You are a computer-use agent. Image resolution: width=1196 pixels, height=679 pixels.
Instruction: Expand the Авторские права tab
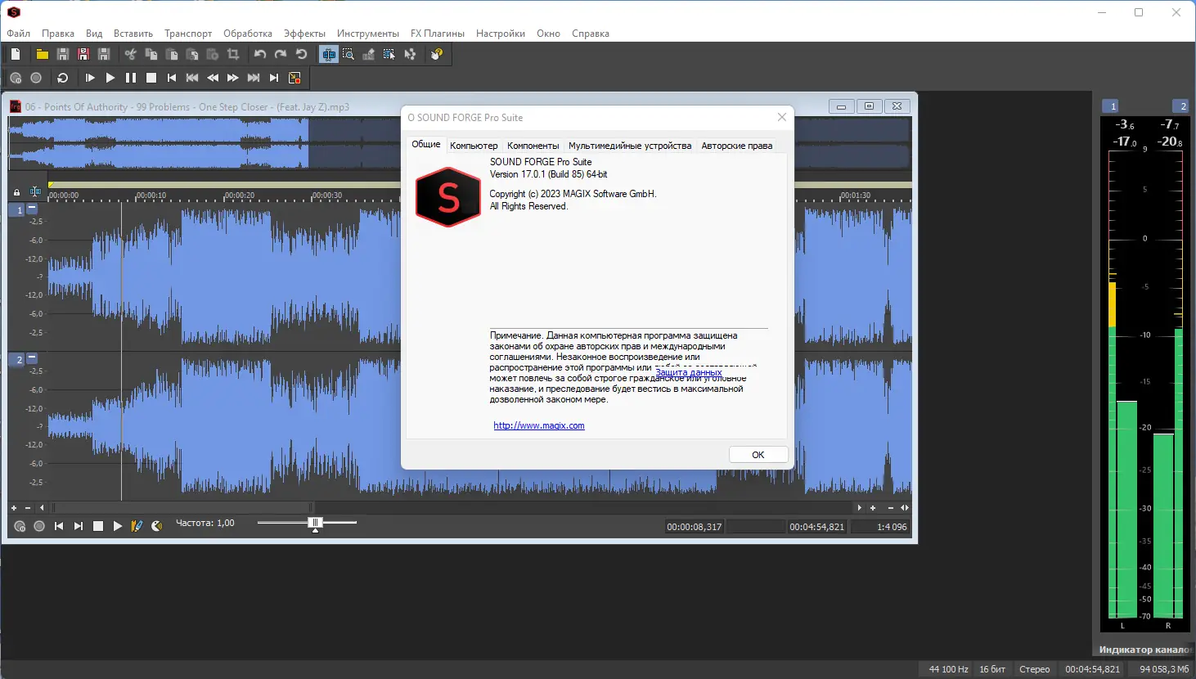735,146
